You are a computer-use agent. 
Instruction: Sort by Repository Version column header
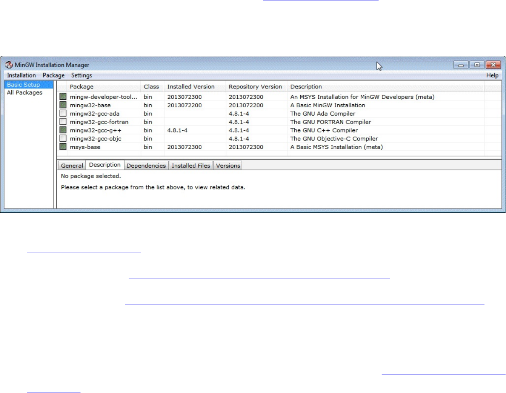click(x=256, y=87)
